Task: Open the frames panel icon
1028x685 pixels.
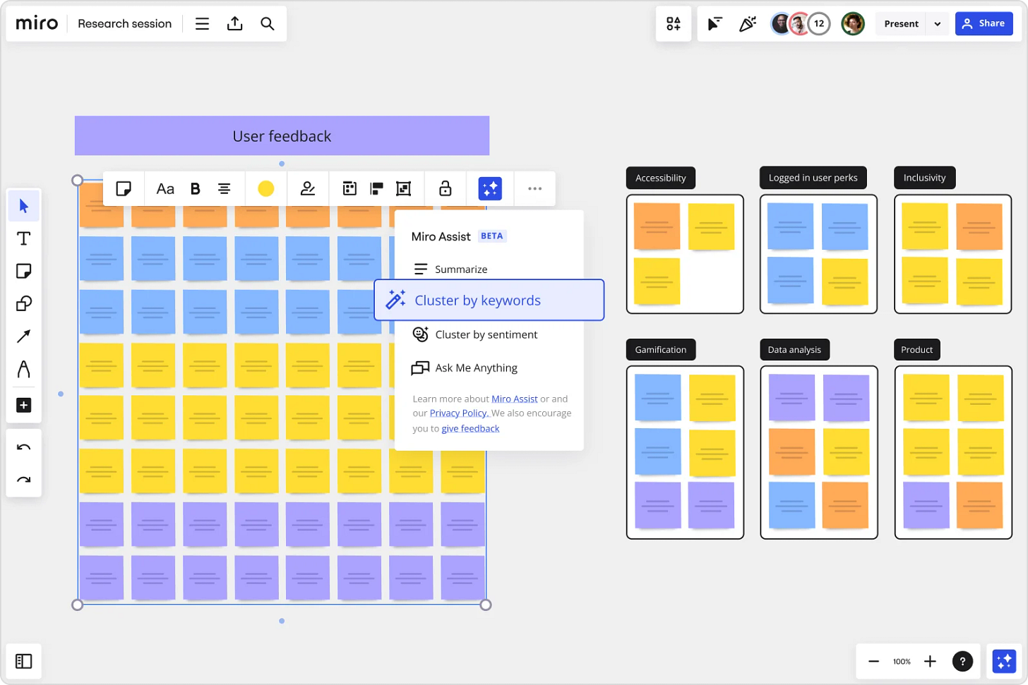Action: point(24,661)
